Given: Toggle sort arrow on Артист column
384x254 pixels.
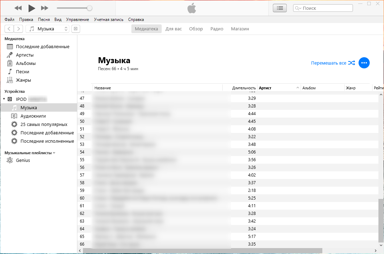Looking at the screenshot, I should click(x=298, y=88).
